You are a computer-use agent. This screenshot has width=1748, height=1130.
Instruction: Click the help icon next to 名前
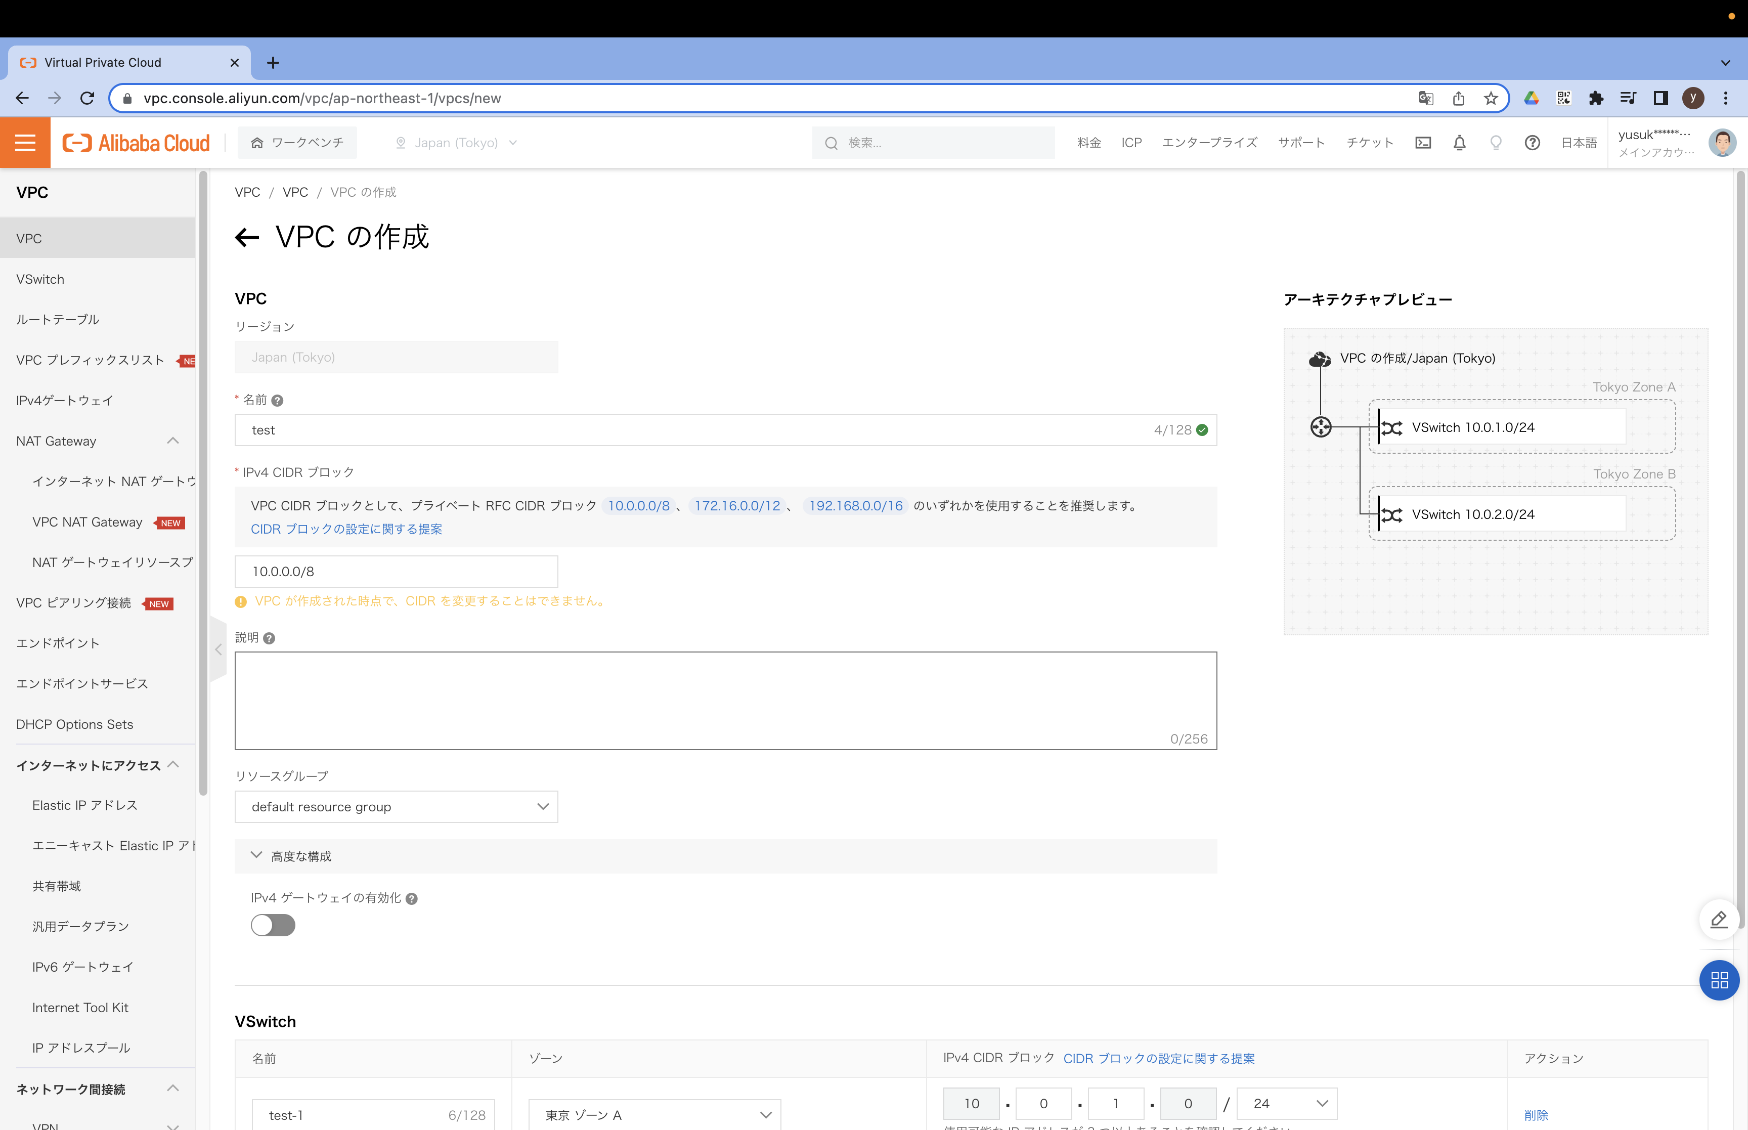(x=277, y=401)
